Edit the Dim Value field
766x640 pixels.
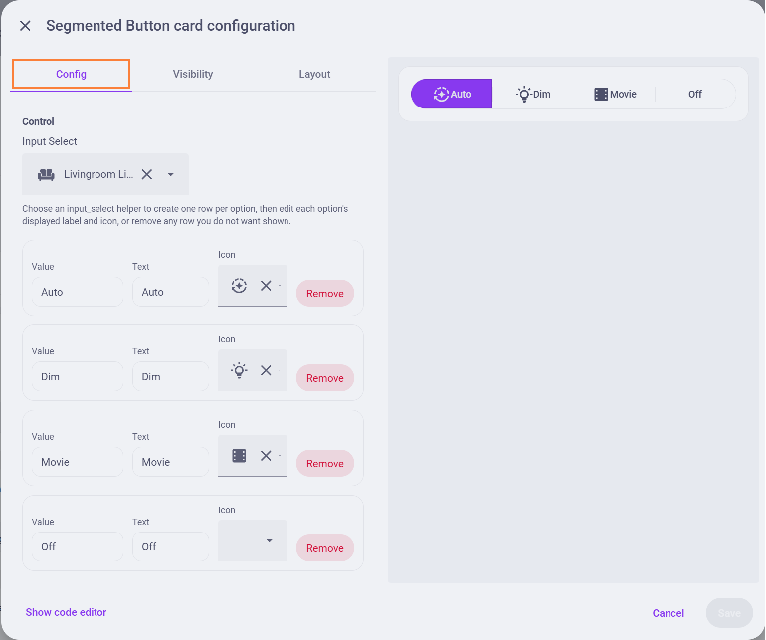(78, 377)
